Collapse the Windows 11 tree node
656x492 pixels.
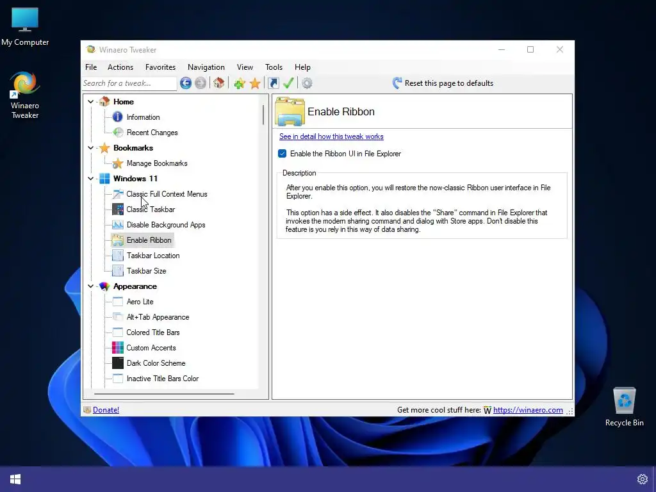coord(90,179)
